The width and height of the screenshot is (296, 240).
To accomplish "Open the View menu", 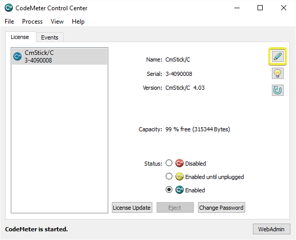I will click(57, 22).
